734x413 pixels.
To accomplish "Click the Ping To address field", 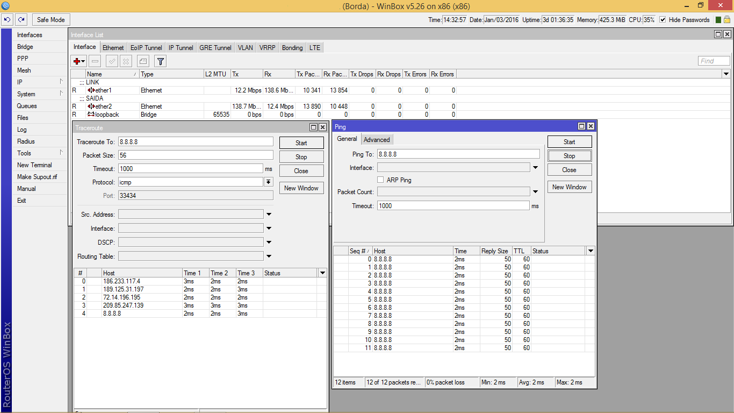I will 458,154.
